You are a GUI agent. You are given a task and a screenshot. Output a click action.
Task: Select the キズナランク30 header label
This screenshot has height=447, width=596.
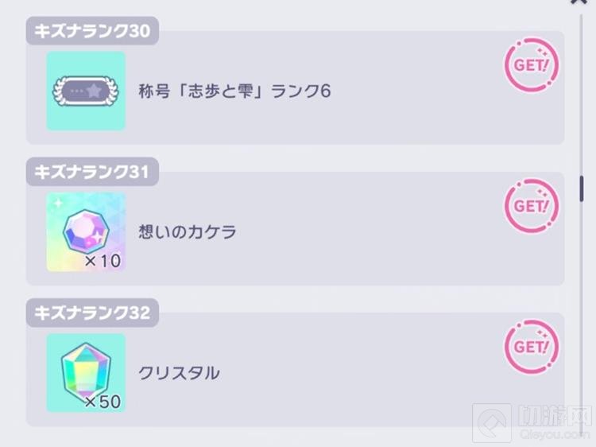93,31
